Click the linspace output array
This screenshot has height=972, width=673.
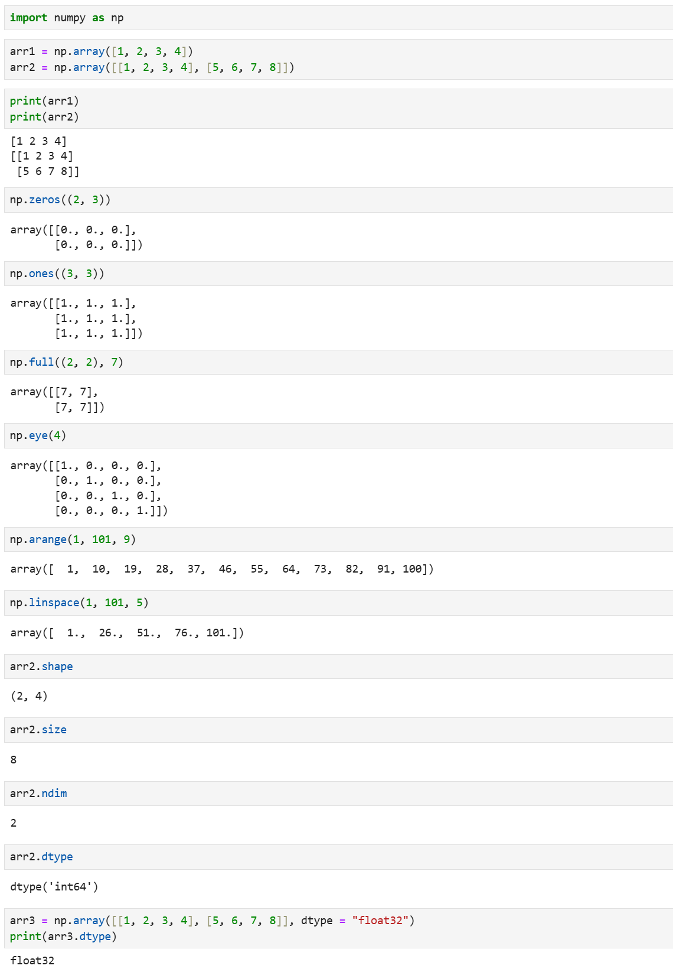127,633
